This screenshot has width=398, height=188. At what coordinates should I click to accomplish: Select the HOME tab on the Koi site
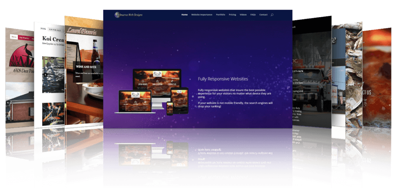point(44,28)
